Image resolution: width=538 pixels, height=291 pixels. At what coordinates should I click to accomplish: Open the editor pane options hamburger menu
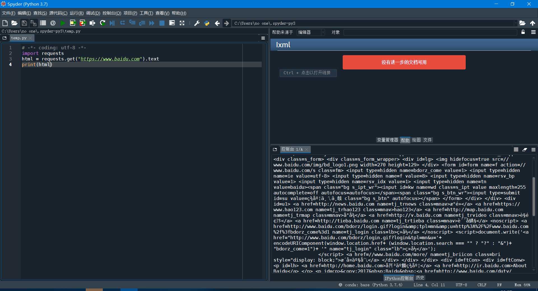click(x=263, y=38)
